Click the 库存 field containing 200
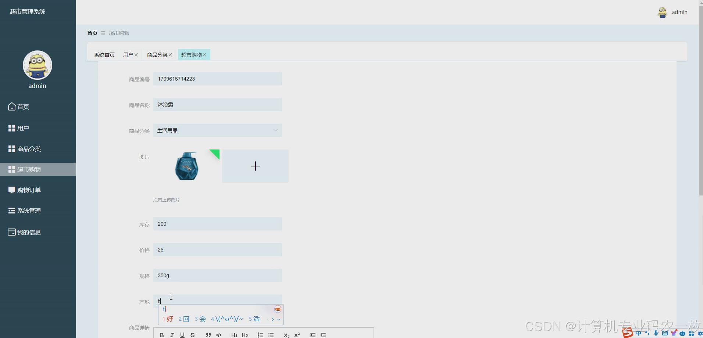Screen dimensions: 703x338 218,224
